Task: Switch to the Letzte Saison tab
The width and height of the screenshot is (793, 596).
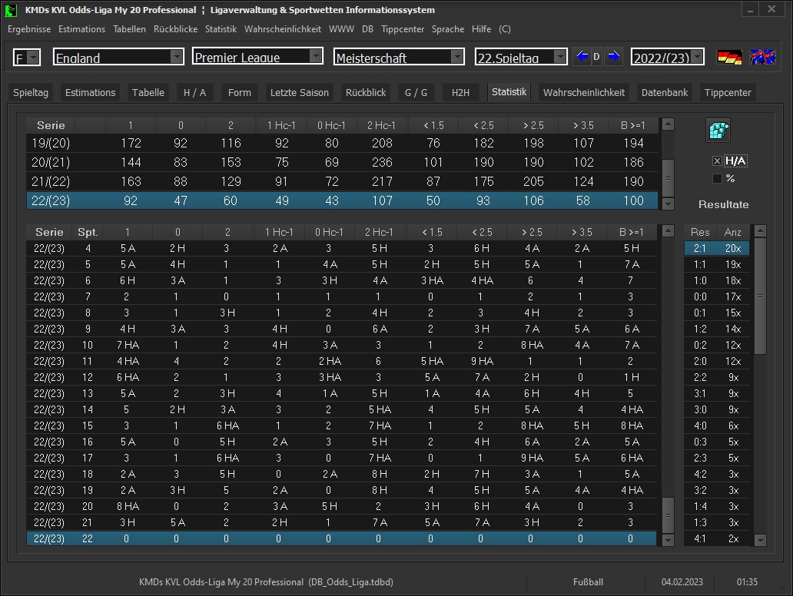Action: [300, 92]
